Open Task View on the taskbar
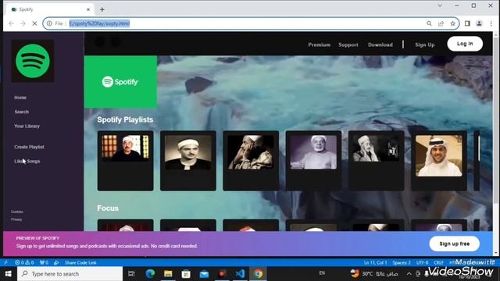The height and width of the screenshot is (281, 500). pos(131,274)
